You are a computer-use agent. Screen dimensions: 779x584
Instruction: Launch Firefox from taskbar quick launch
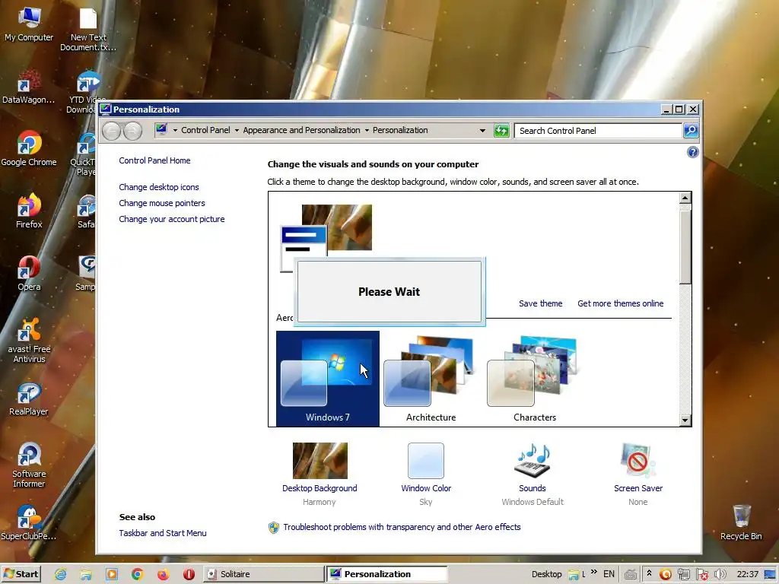click(x=163, y=575)
